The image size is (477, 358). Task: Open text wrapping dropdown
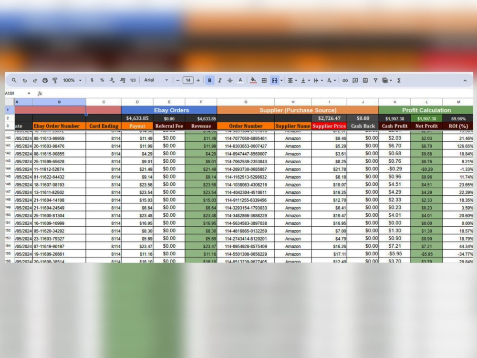pyautogui.click(x=318, y=80)
